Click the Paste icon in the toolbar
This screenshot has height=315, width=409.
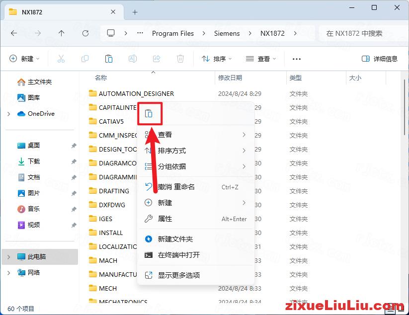[109, 59]
